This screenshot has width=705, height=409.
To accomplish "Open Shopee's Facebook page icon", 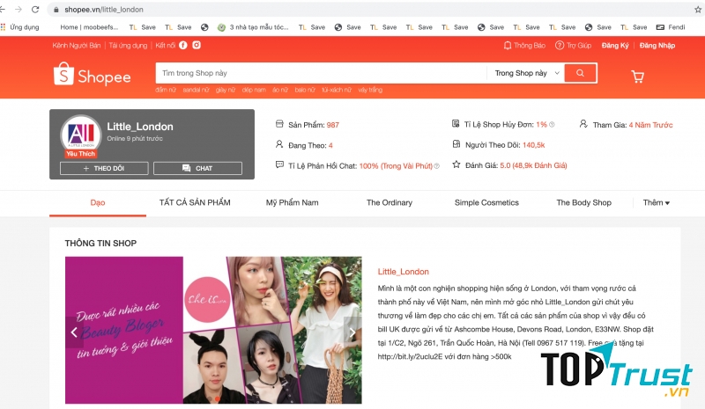I will click(x=183, y=45).
